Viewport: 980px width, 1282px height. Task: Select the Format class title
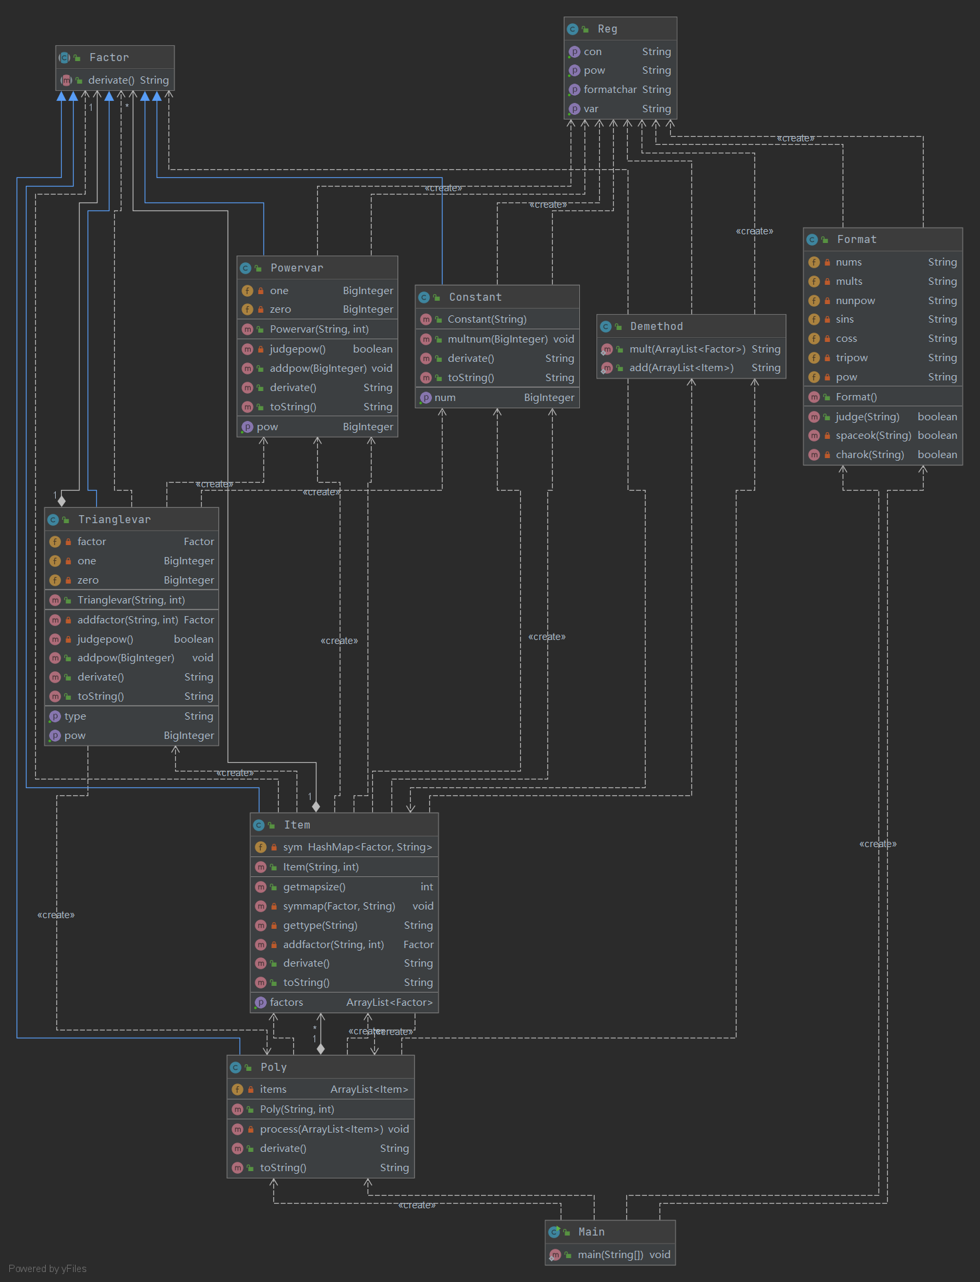[x=857, y=240]
